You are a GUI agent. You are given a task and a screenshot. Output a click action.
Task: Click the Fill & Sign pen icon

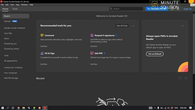point(42,53)
